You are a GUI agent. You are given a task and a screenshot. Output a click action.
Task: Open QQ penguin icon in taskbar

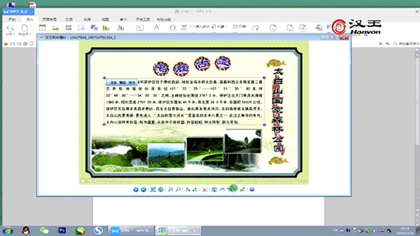[25, 230]
